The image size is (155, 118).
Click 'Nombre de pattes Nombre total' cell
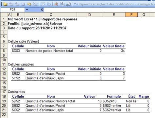[x=49, y=51]
